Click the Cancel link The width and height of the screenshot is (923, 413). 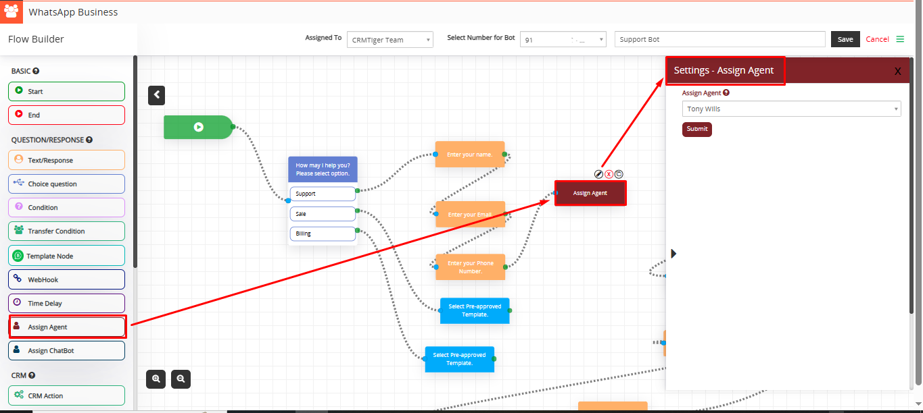[x=877, y=39]
